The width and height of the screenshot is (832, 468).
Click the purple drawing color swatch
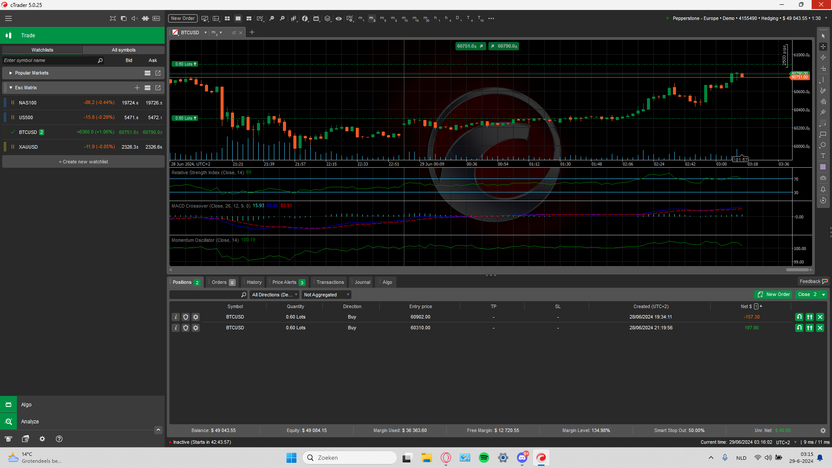(x=823, y=167)
